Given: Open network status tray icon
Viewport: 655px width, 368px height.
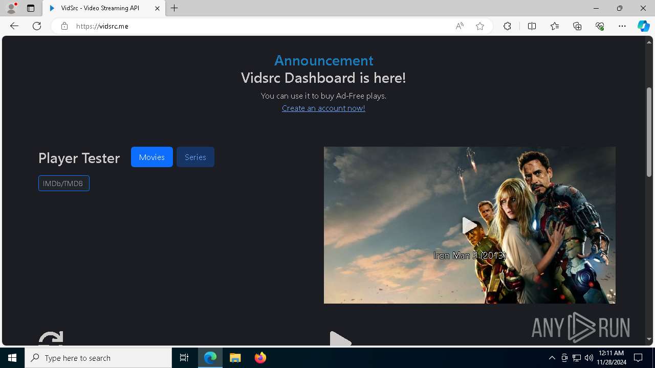Looking at the screenshot, I should pos(577,358).
